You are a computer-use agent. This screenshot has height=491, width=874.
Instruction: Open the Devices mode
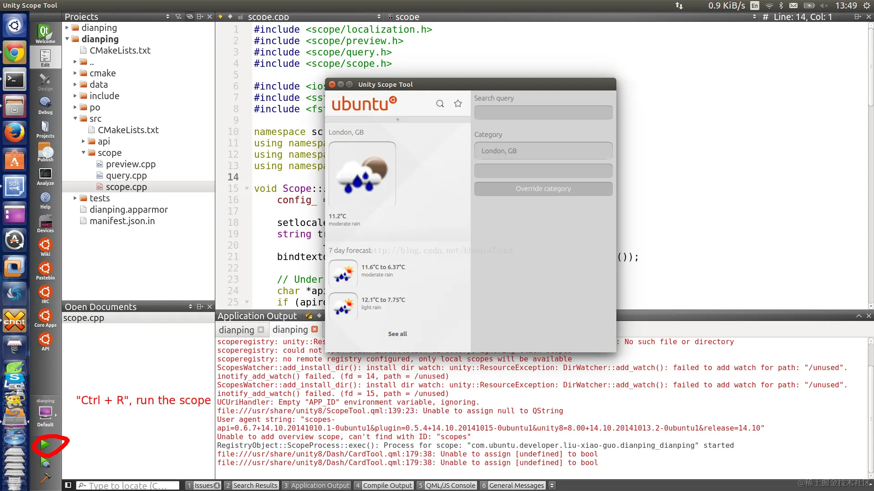click(45, 224)
